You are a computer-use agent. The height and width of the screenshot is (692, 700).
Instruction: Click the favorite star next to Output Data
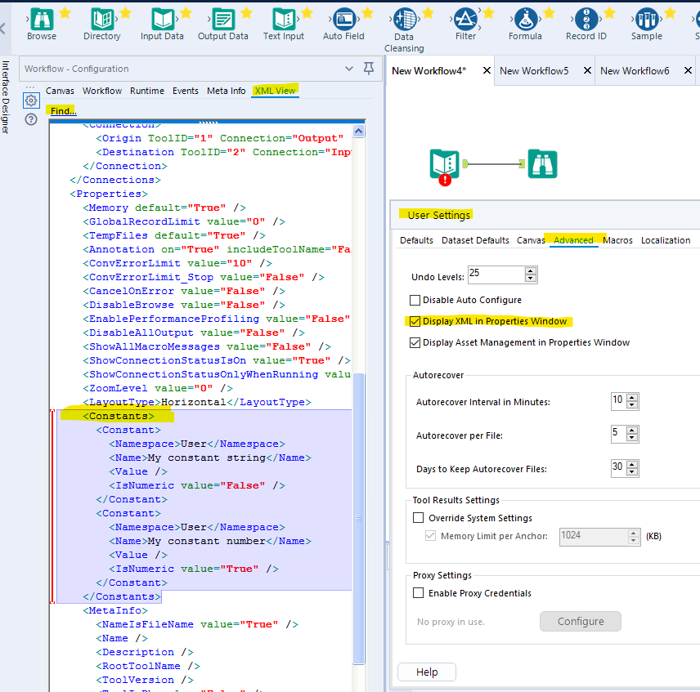point(246,13)
